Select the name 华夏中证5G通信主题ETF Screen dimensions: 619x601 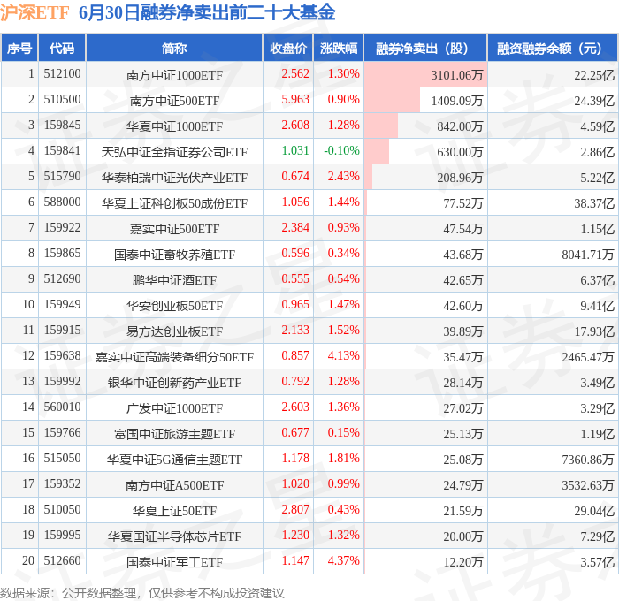[174, 460]
